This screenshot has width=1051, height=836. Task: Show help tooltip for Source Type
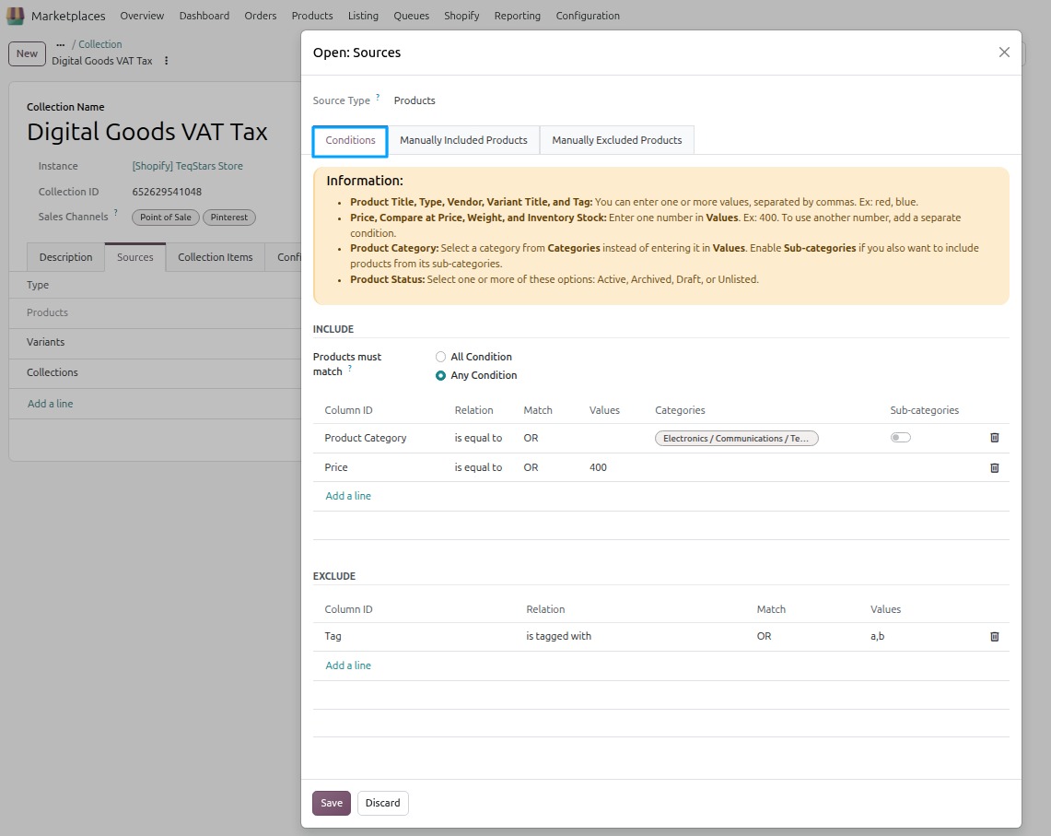pyautogui.click(x=378, y=98)
